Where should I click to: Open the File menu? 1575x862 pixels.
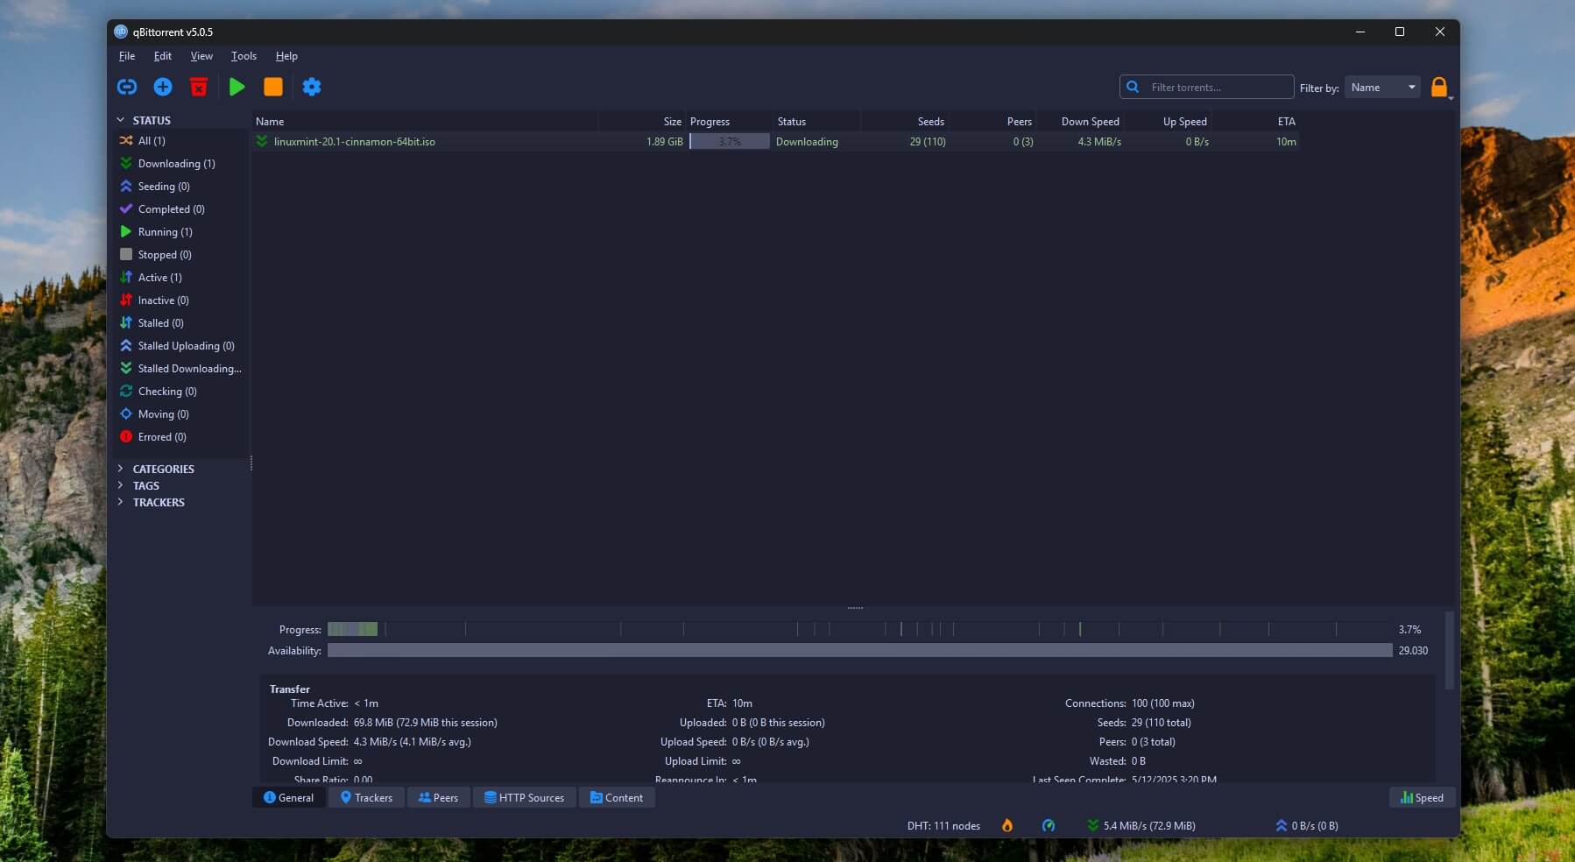tap(127, 56)
